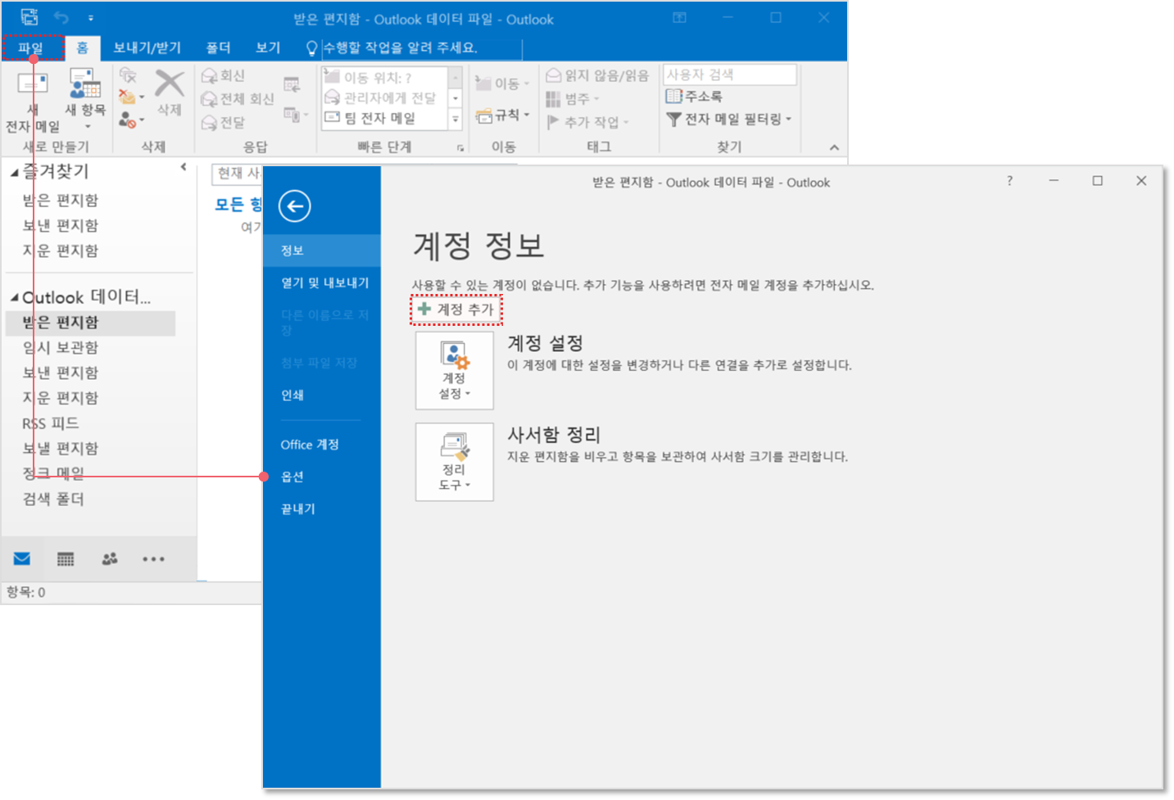
Task: Collapse the Outlook 데이터 파일 tree
Action: (15, 297)
